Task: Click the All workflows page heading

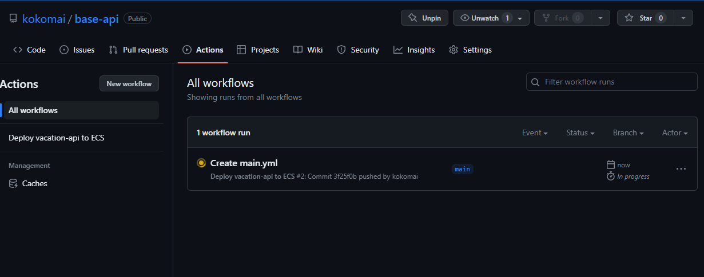Action: [220, 83]
